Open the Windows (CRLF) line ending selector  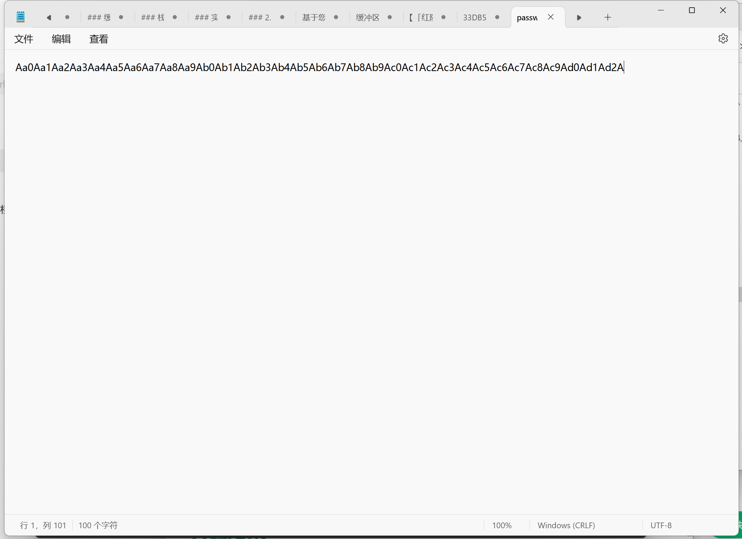click(x=566, y=525)
